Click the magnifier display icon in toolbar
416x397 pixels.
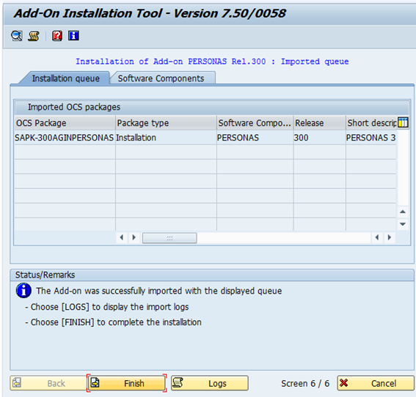(17, 36)
